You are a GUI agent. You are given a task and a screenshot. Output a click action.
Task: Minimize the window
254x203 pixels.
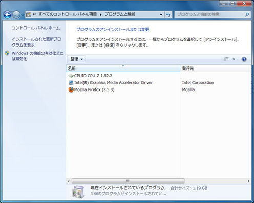[x=224, y=3]
